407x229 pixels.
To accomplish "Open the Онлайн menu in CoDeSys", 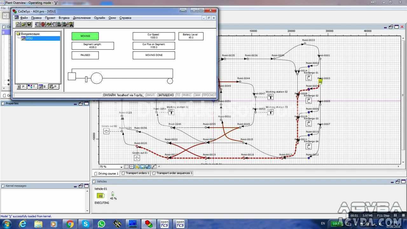I will tap(99, 18).
